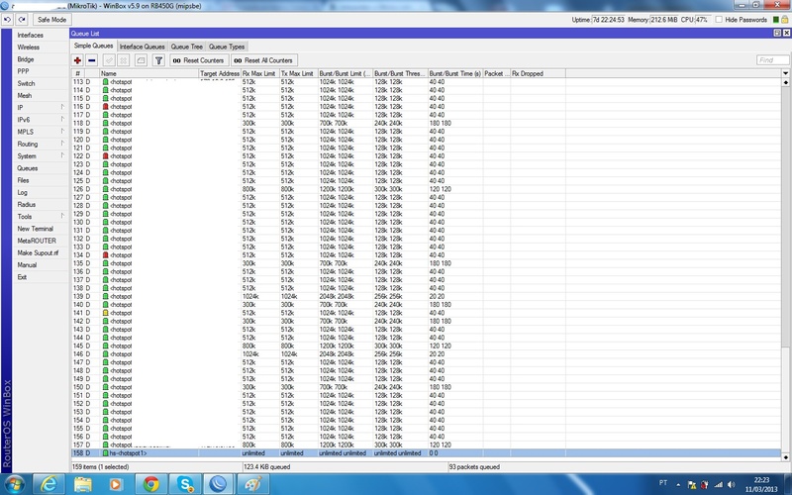Open New Terminal from sidebar
Screen dimensions: 792x495
36,229
